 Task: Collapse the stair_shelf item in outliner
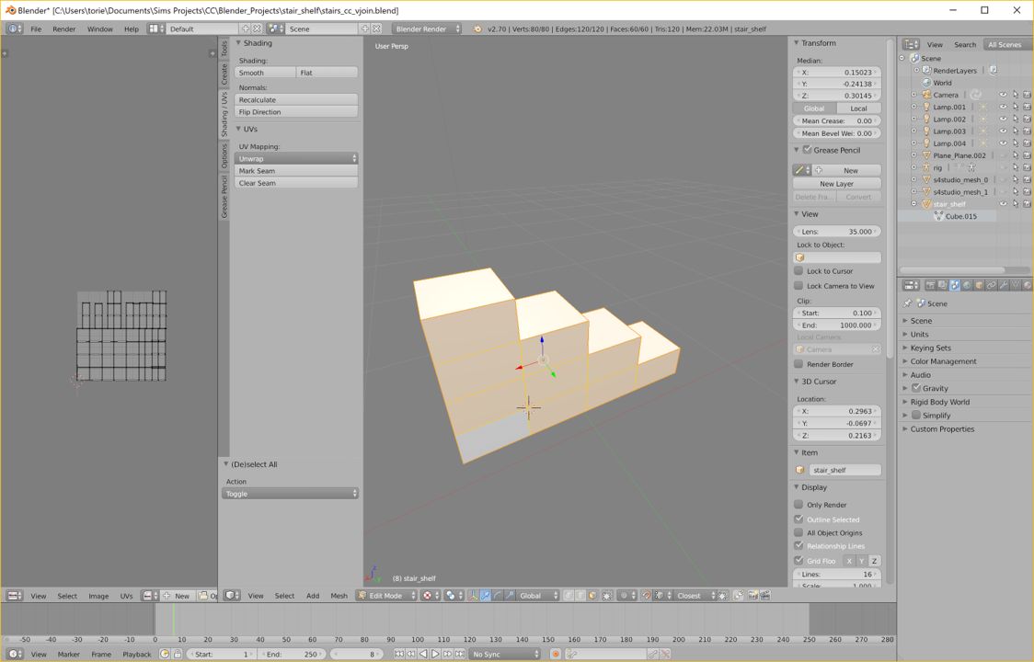(x=914, y=204)
